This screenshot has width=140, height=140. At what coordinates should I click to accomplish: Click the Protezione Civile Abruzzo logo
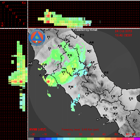[37, 38]
